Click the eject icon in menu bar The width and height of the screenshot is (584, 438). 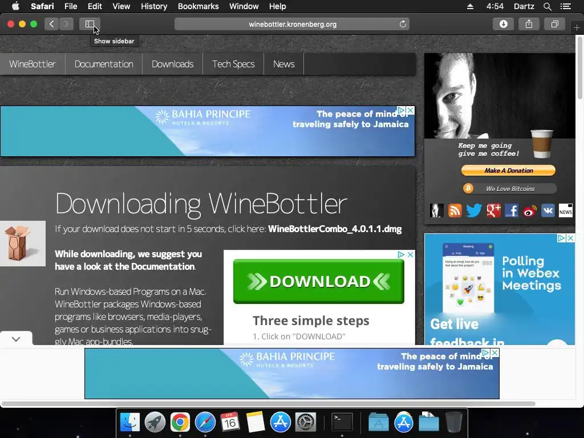pyautogui.click(x=470, y=6)
